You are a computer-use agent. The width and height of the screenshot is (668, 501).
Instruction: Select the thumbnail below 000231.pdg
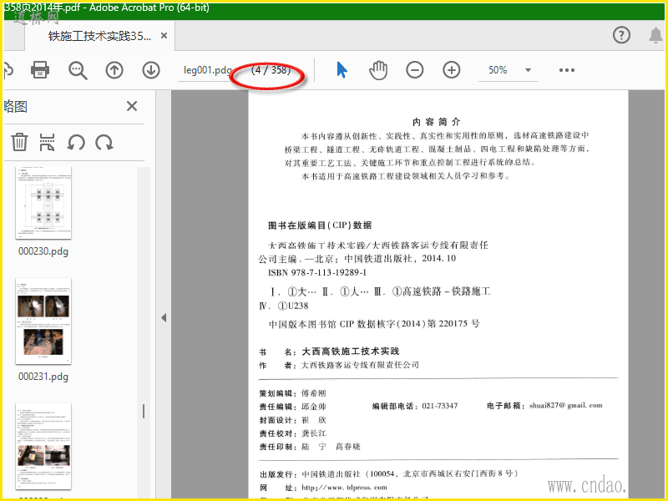[x=43, y=447]
